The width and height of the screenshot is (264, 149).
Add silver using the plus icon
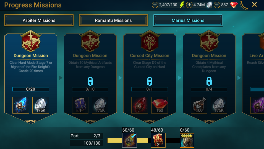pos(189,5)
